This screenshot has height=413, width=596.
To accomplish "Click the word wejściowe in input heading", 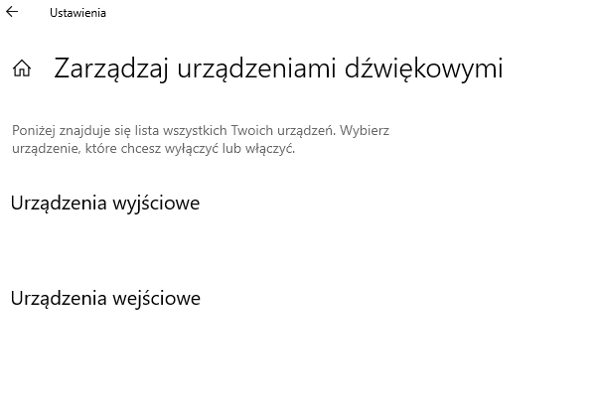I will (x=156, y=298).
